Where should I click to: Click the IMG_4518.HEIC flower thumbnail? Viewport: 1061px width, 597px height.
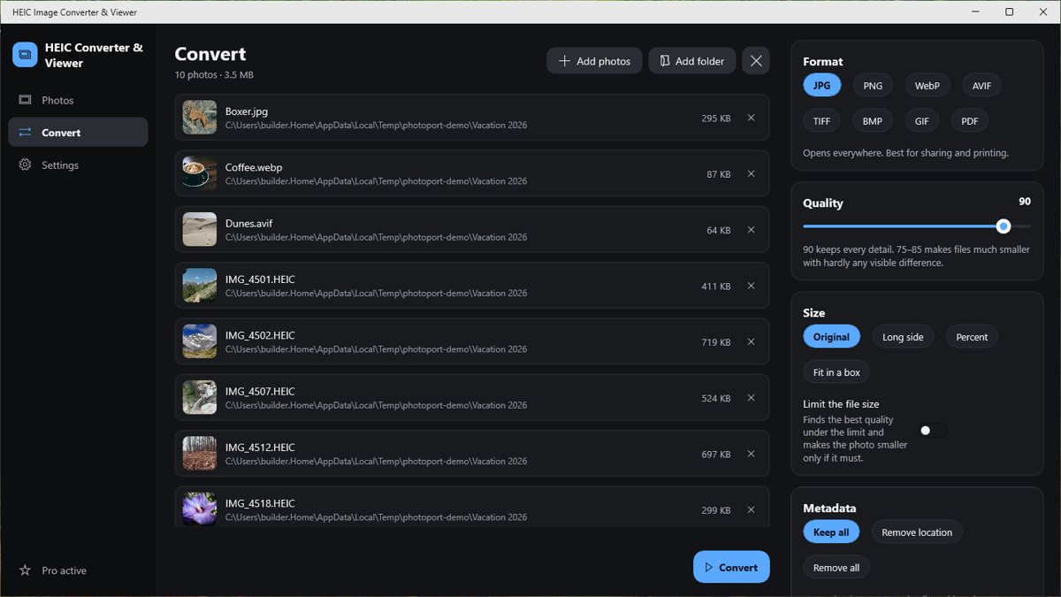tap(200, 509)
